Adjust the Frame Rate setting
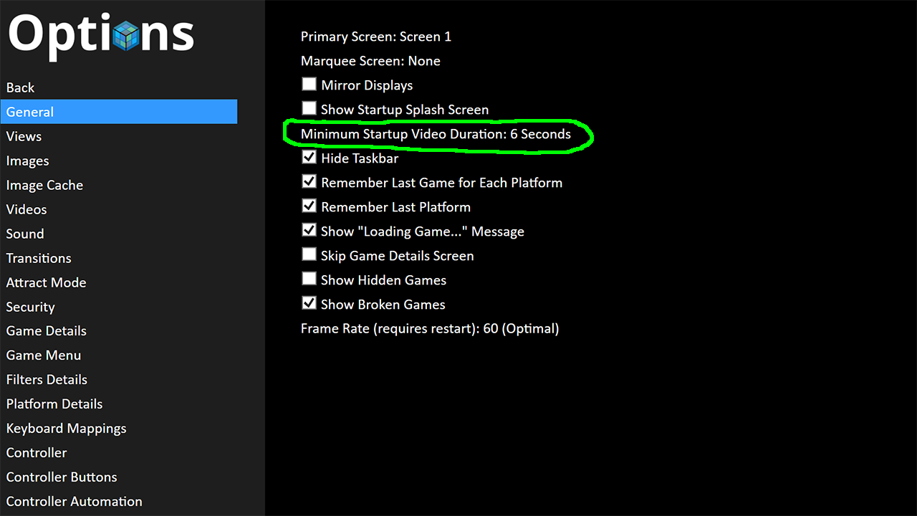 click(x=429, y=329)
